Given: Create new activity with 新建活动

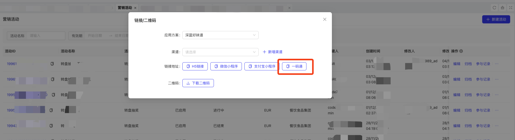Looking at the screenshot, I should 496,19.
